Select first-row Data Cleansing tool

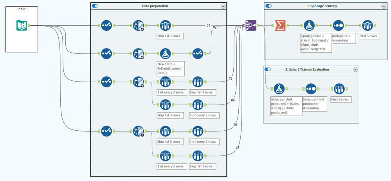139,25
